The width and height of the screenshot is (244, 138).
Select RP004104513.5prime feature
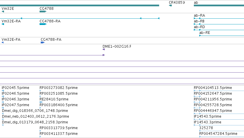click(213, 88)
